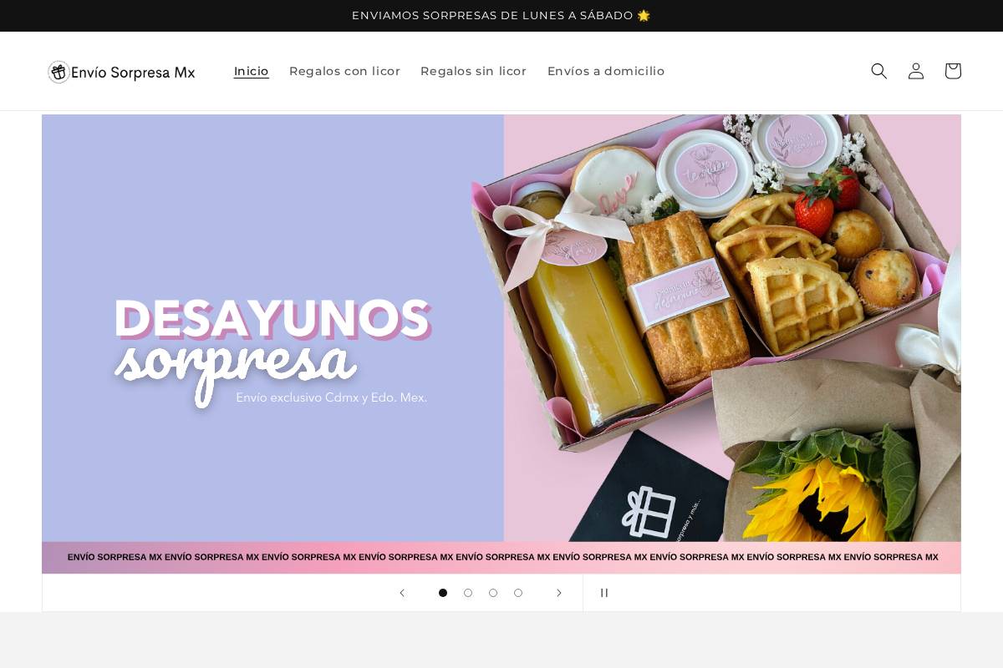Click the ENVÍO SORPRESA MX ticker strip
Screen dimensions: 1003x668
tap(501, 557)
